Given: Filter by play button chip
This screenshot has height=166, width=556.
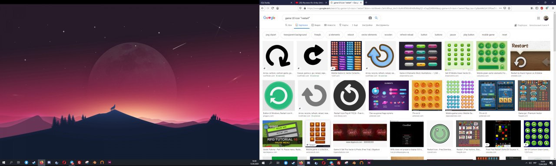Looking at the screenshot, I should 469,35.
